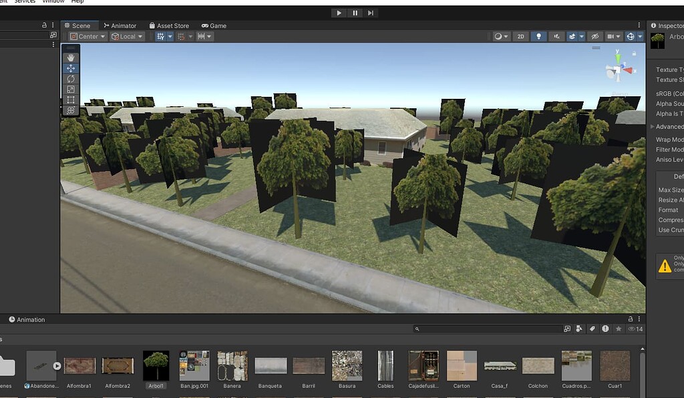
Task: Select the Arbol1 asset thumbnail
Action: pyautogui.click(x=156, y=366)
